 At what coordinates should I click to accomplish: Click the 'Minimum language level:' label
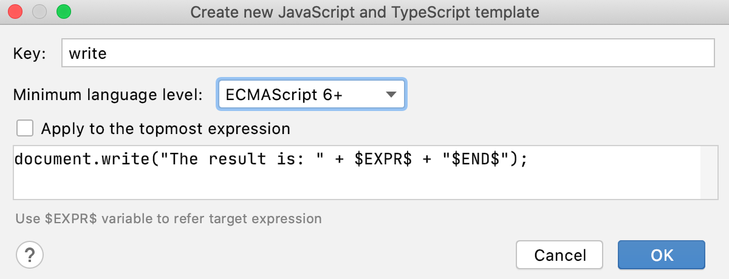108,95
